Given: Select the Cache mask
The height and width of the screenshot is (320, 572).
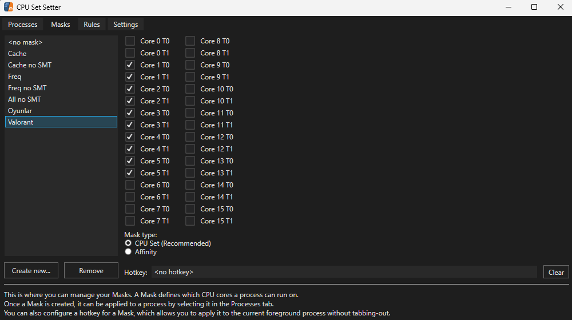Looking at the screenshot, I should pyautogui.click(x=61, y=54).
